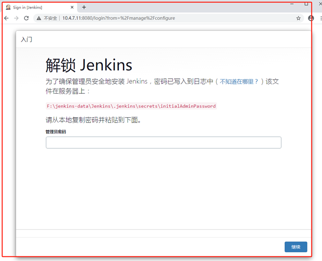322x261 pixels.
Task: Click the browser back arrow
Action: click(6, 18)
